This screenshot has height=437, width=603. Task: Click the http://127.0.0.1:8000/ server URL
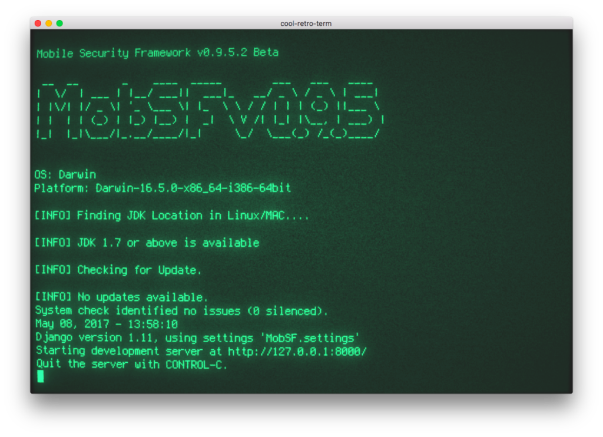(x=297, y=351)
